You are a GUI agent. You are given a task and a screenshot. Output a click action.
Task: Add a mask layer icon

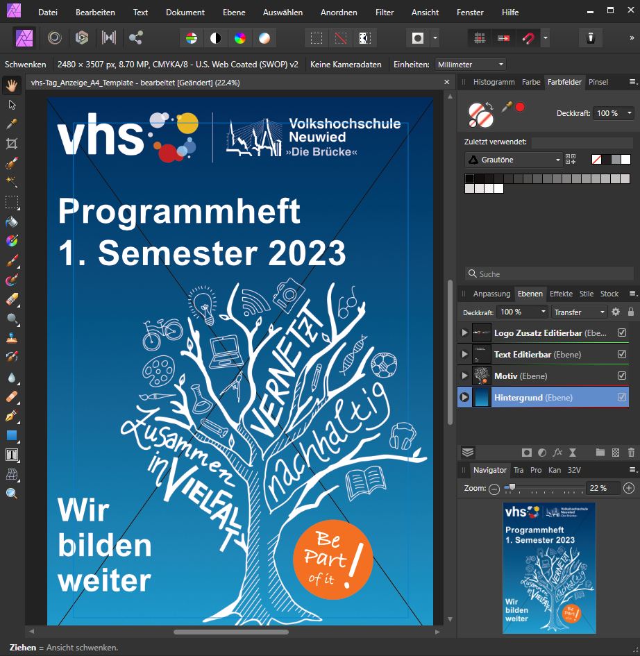point(527,452)
